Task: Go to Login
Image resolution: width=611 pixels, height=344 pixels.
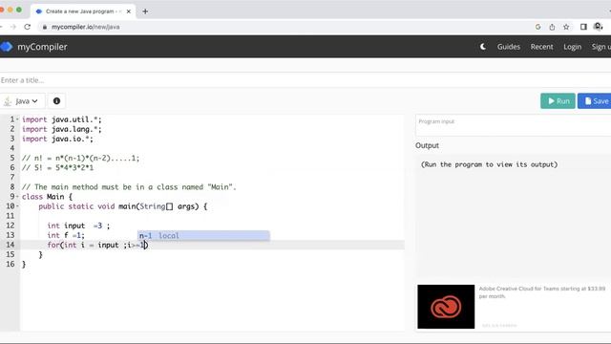Action: (572, 47)
